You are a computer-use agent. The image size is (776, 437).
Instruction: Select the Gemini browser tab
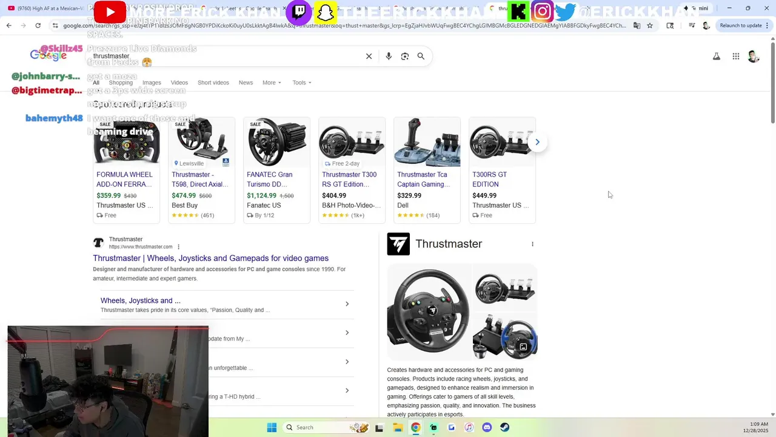coord(695,8)
